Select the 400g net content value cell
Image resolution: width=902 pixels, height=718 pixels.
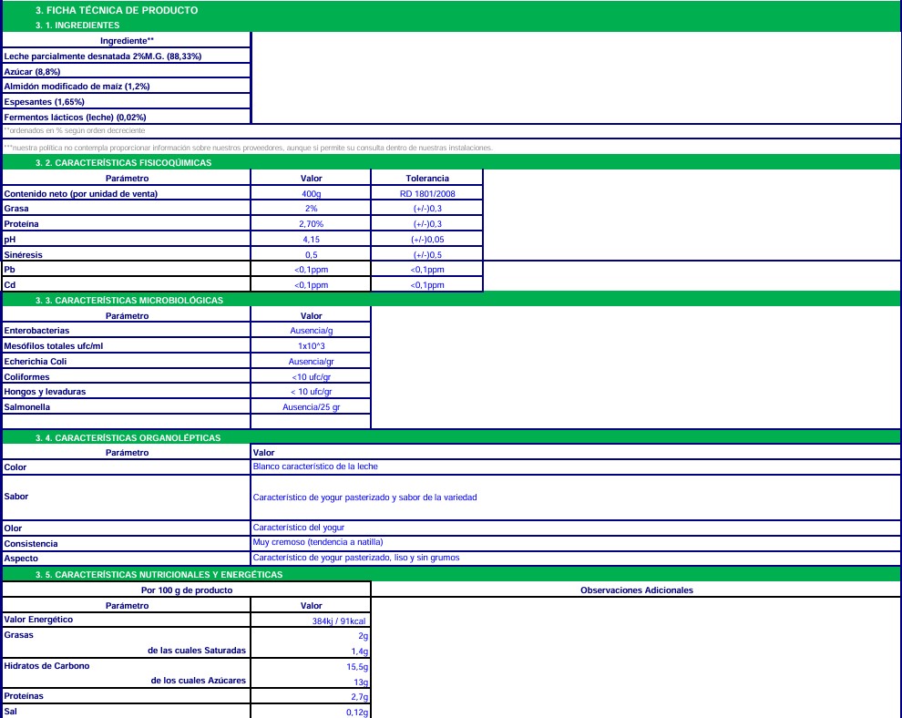(x=311, y=194)
